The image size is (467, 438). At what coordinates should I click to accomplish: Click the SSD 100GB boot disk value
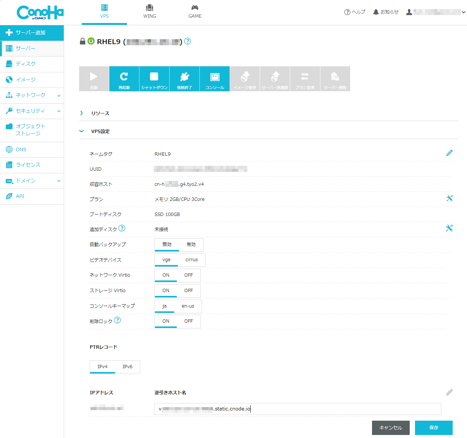click(167, 214)
